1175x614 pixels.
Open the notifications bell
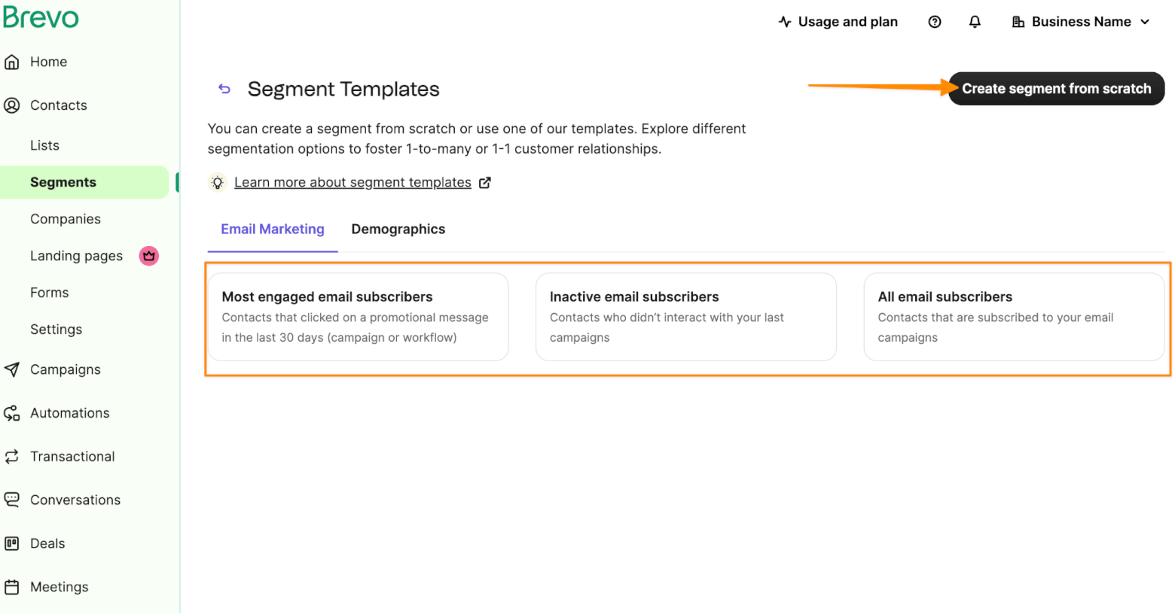pos(975,22)
